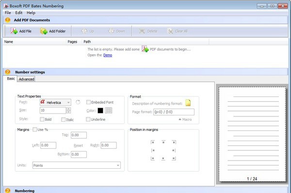Enable the Use % margins checkbox

35,129
